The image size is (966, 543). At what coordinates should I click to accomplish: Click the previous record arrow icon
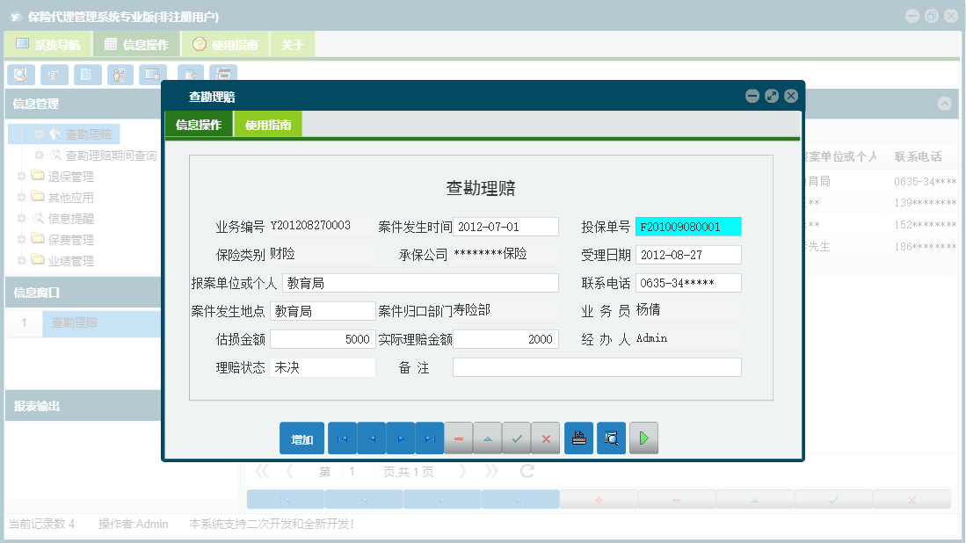[x=371, y=438]
